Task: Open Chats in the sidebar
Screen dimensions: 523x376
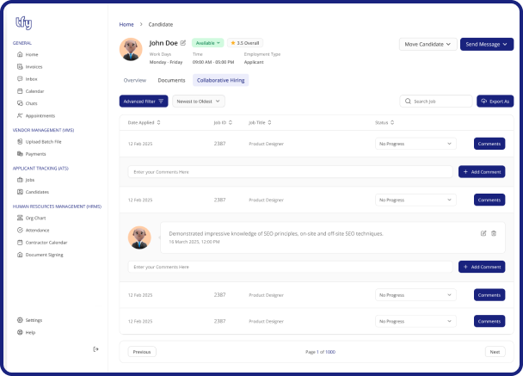Action: [x=28, y=103]
